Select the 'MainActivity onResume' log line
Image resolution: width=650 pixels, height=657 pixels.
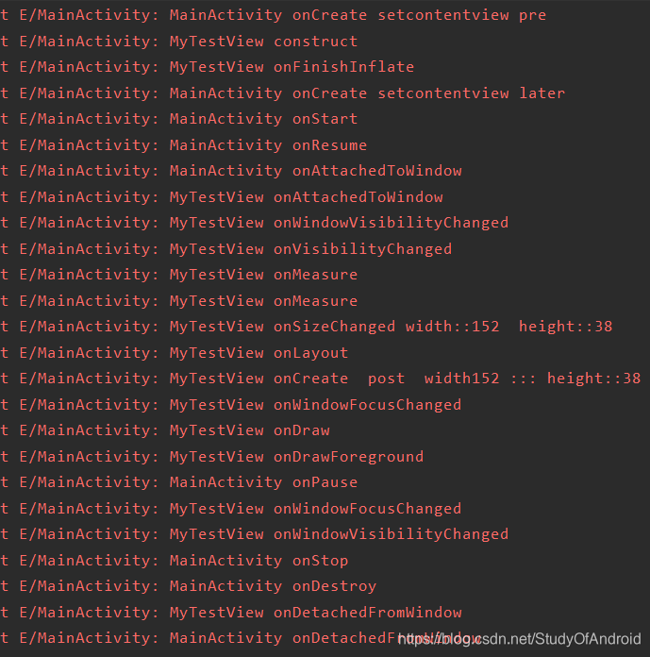[x=183, y=145]
